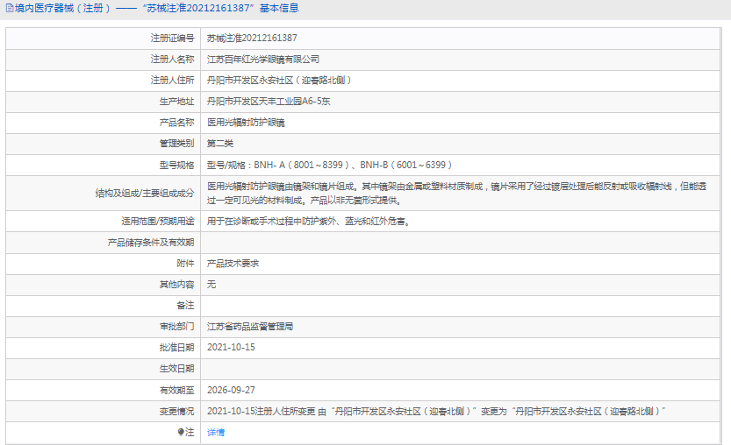Open the 详情 details link
This screenshot has width=731, height=445.
click(x=216, y=432)
